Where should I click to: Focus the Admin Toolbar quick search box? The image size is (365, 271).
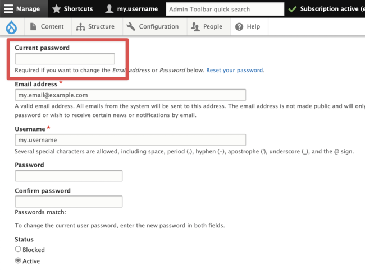point(225,9)
